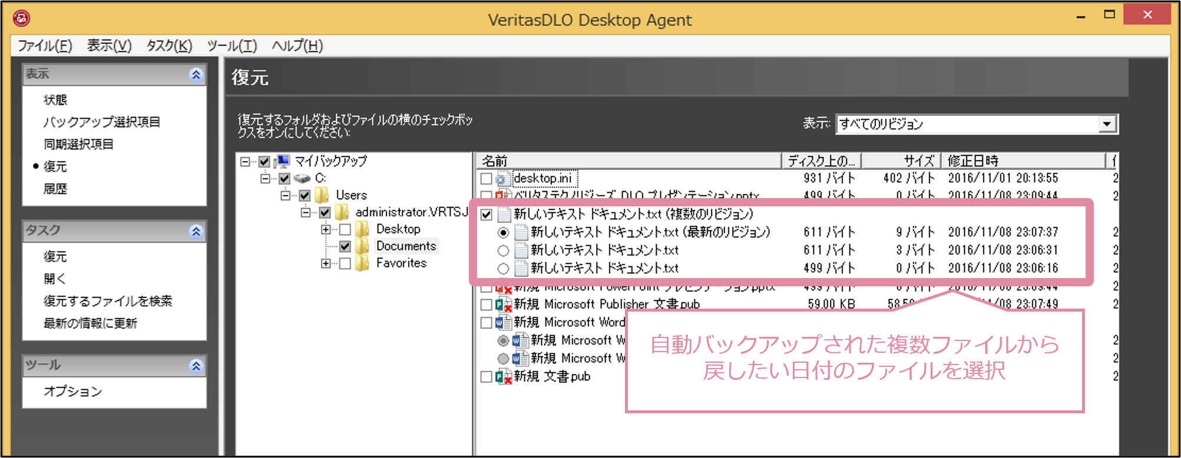This screenshot has width=1181, height=458.
Task: Click the VeritasDLO app icon in title bar
Action: pos(21,18)
